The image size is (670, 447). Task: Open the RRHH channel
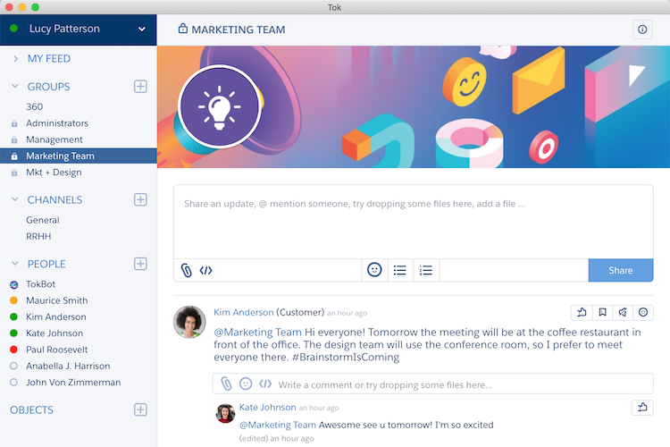tap(38, 236)
